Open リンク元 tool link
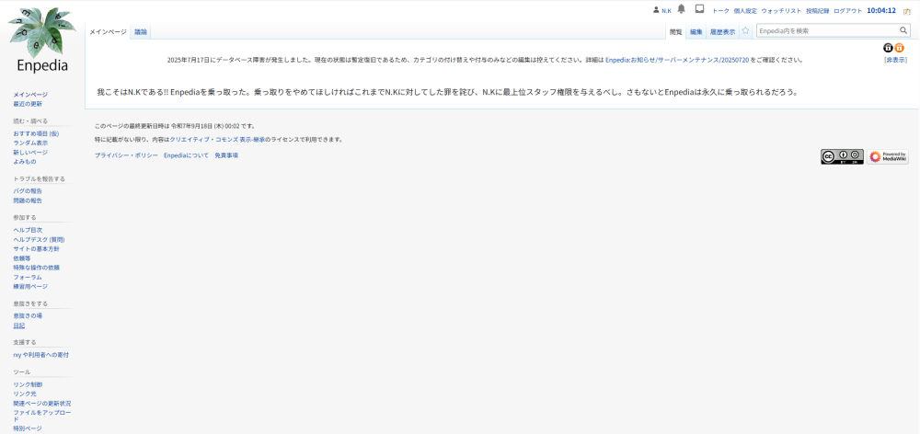This screenshot has height=434, width=920. [x=25, y=394]
